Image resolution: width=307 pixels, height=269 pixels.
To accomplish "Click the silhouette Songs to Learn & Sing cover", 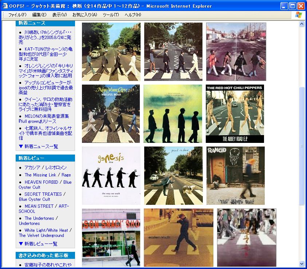I will (x=173, y=114).
